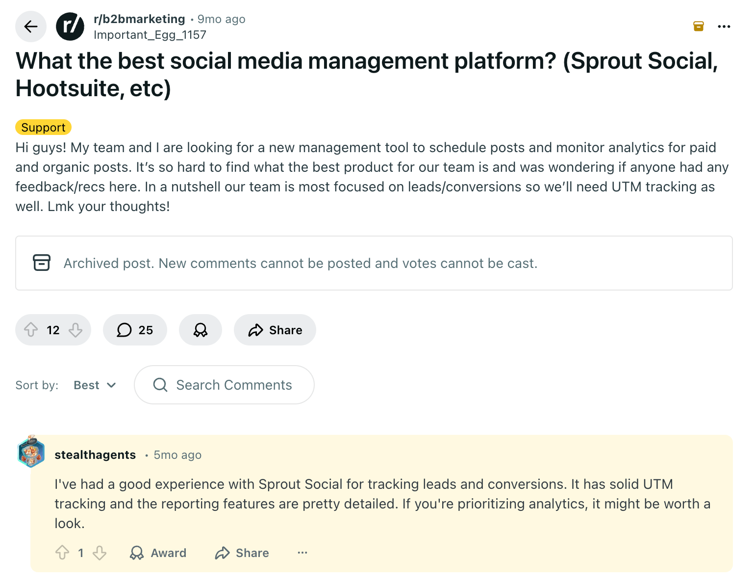Click the comment bubble icon showing 25

125,330
